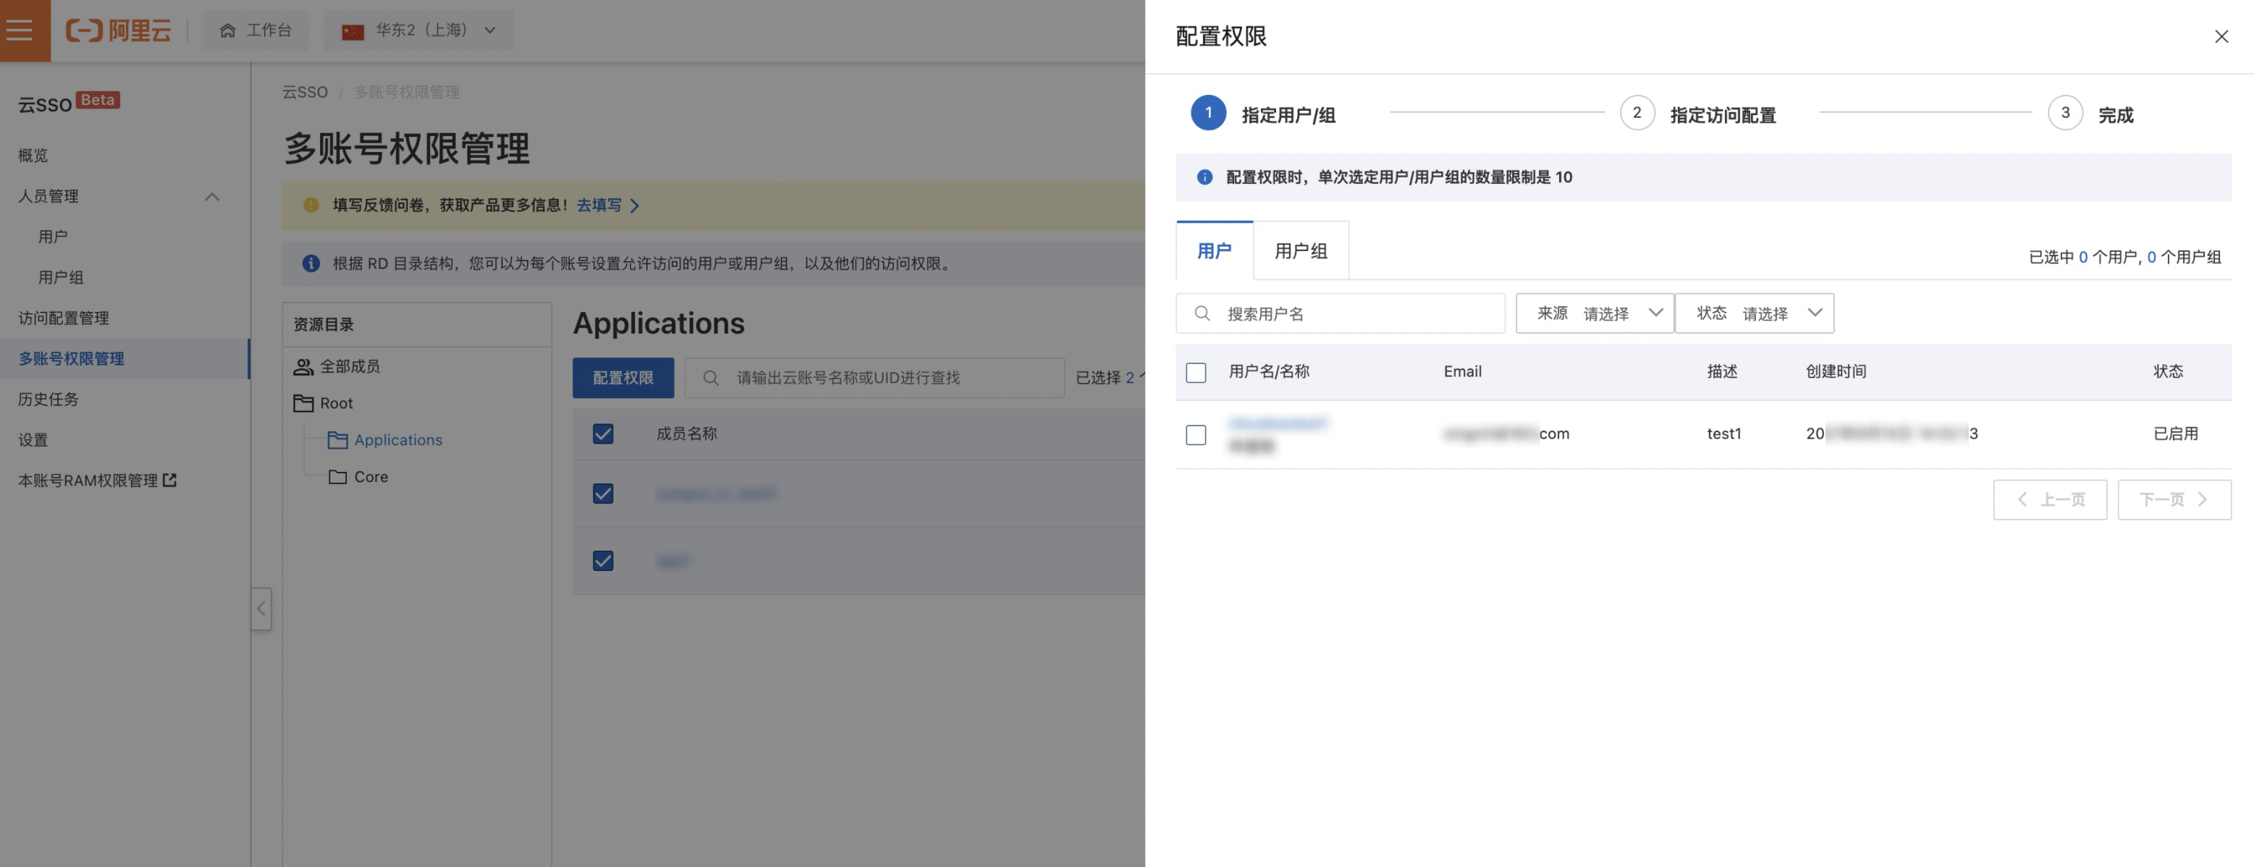
Task: Open the hamburger navigation menu
Action: (x=20, y=30)
